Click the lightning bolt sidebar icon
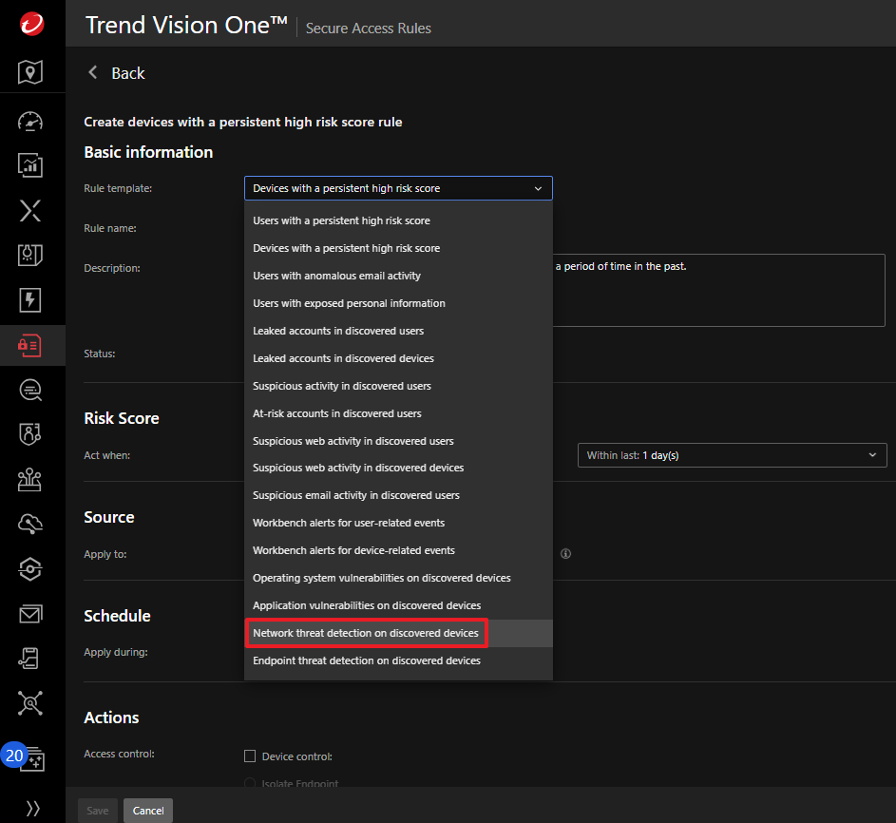This screenshot has height=823, width=896. [x=30, y=300]
